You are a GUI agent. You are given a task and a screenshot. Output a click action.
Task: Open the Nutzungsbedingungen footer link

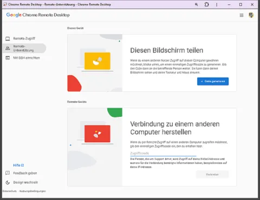coord(32,191)
